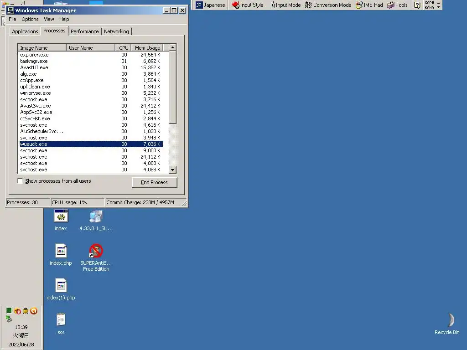Click the language bar Help question icon

point(417,5)
